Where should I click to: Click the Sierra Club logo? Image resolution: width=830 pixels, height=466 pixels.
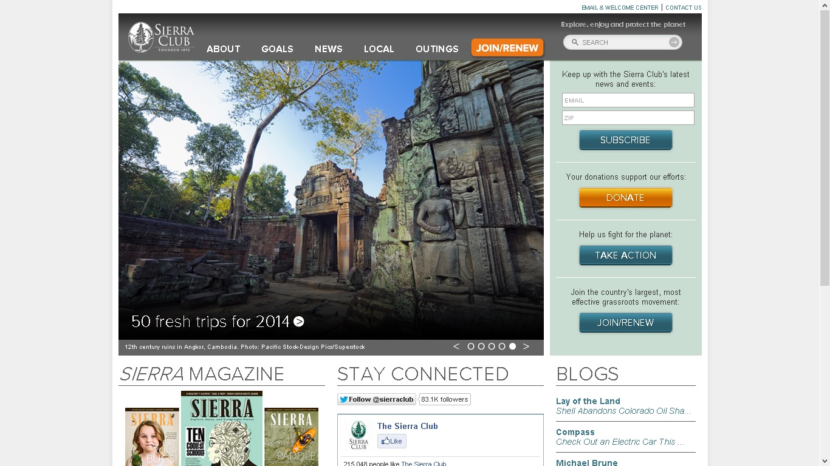(161, 38)
